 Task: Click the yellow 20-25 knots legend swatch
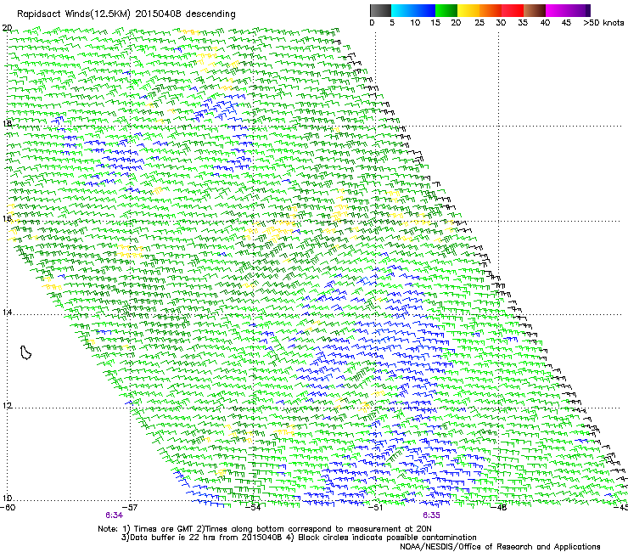point(468,10)
